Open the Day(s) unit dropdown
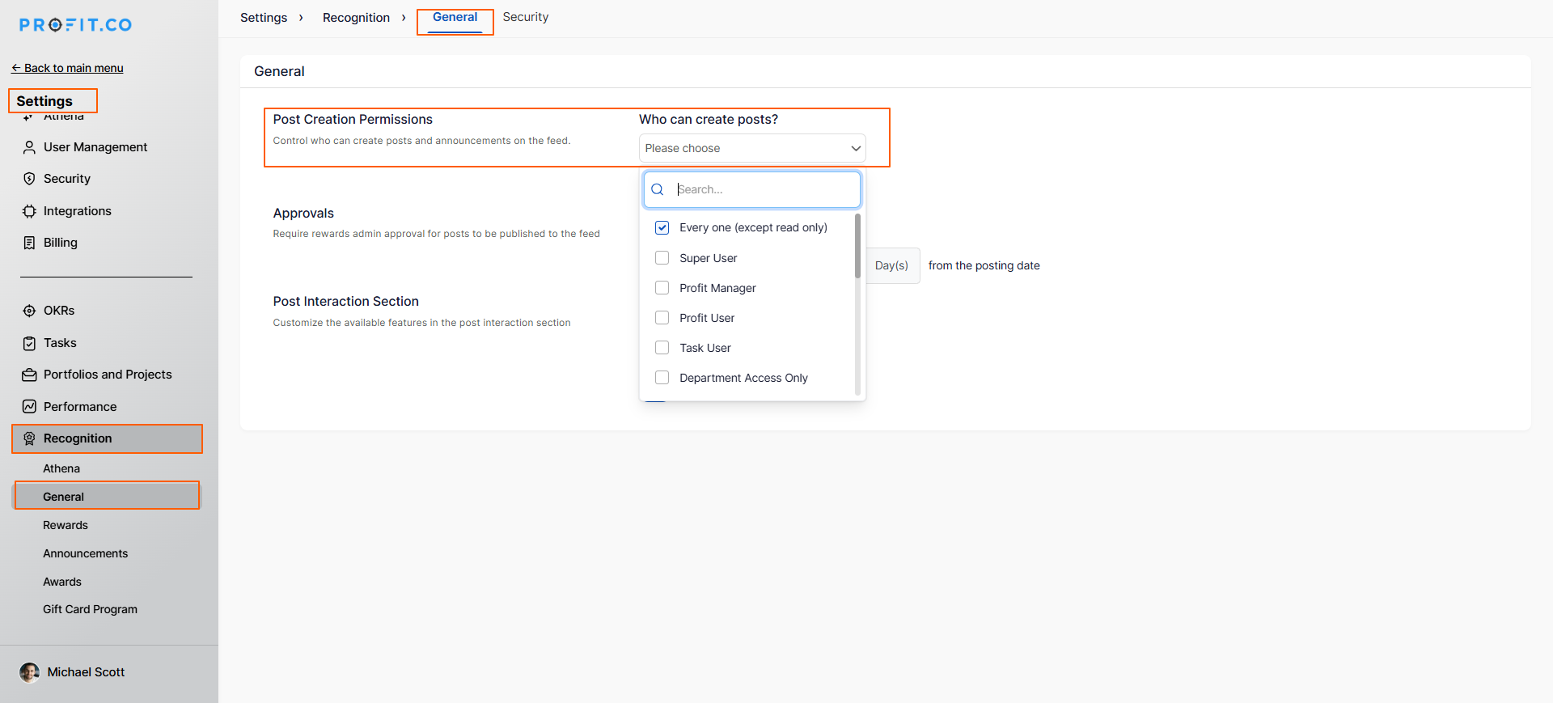1553x703 pixels. point(891,265)
